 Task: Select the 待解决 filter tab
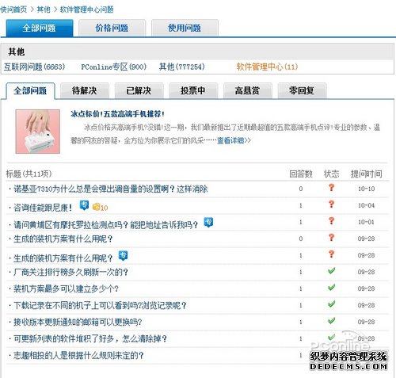(x=85, y=90)
